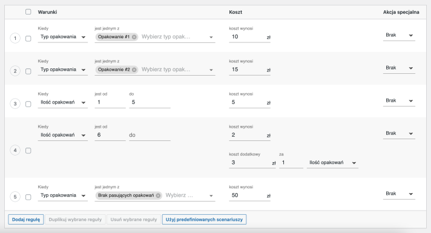Open the Akcja specjalna Brak dropdown for rule 5
This screenshot has width=431, height=233.
point(399,194)
